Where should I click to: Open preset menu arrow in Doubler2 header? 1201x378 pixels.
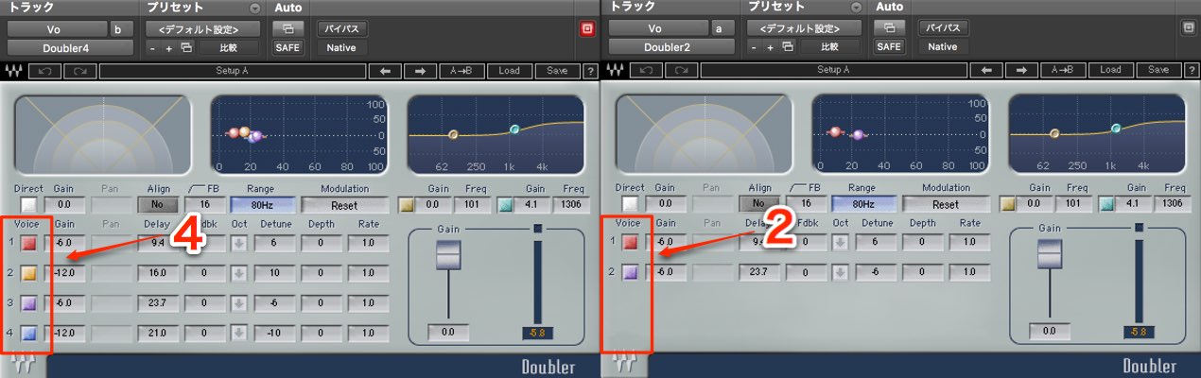856,8
